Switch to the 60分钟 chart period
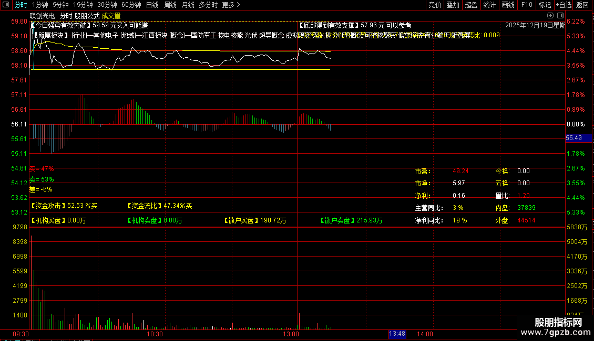Screen dimensions: 594x341 click(131, 5)
